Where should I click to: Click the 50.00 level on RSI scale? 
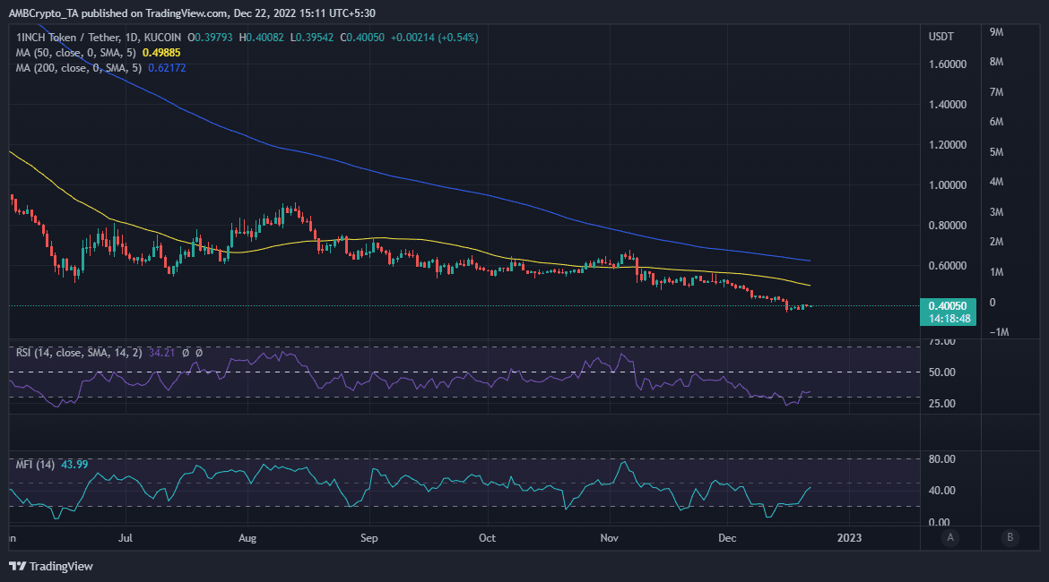(x=942, y=372)
